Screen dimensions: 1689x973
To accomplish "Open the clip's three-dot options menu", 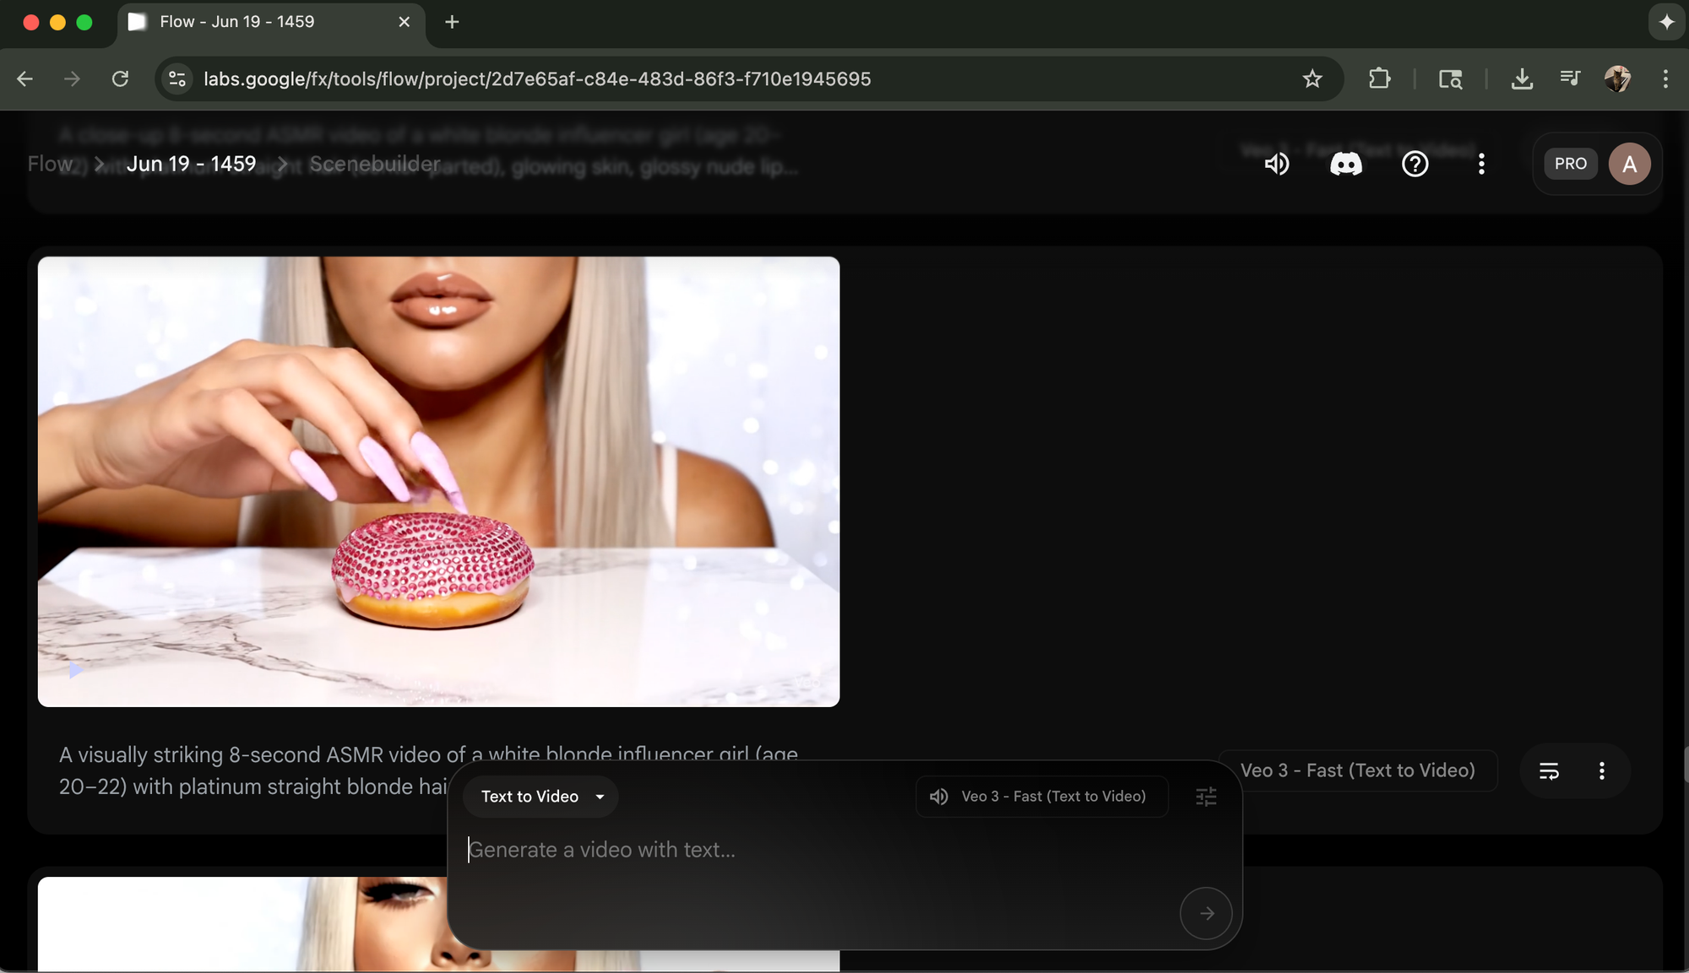I will click(x=1601, y=770).
